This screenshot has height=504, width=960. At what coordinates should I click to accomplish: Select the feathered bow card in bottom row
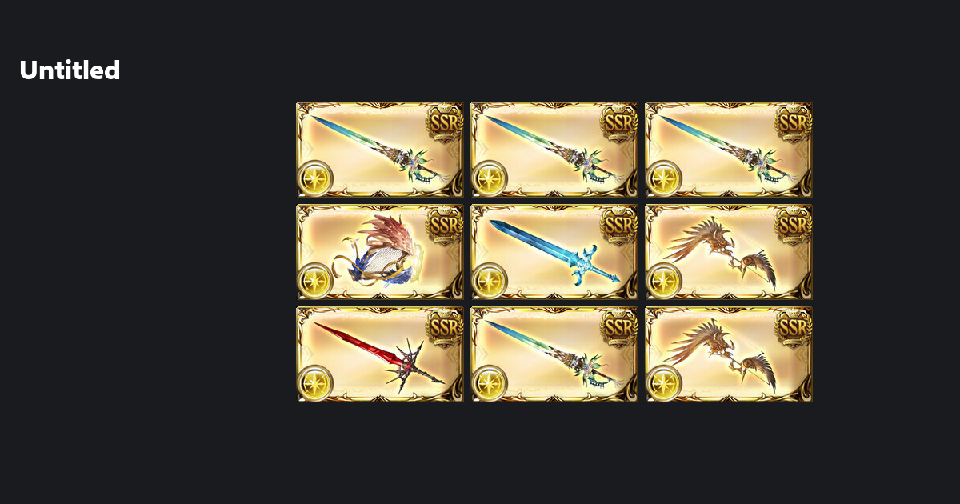pos(729,354)
